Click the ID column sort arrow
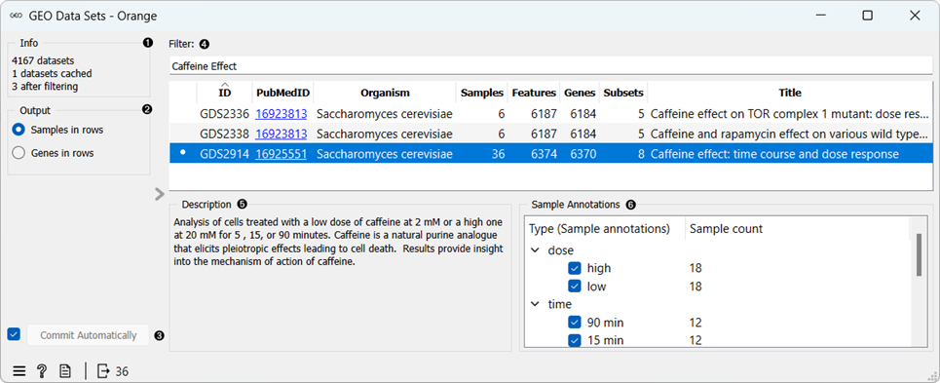Viewport: 940px width, 383px height. click(x=224, y=85)
